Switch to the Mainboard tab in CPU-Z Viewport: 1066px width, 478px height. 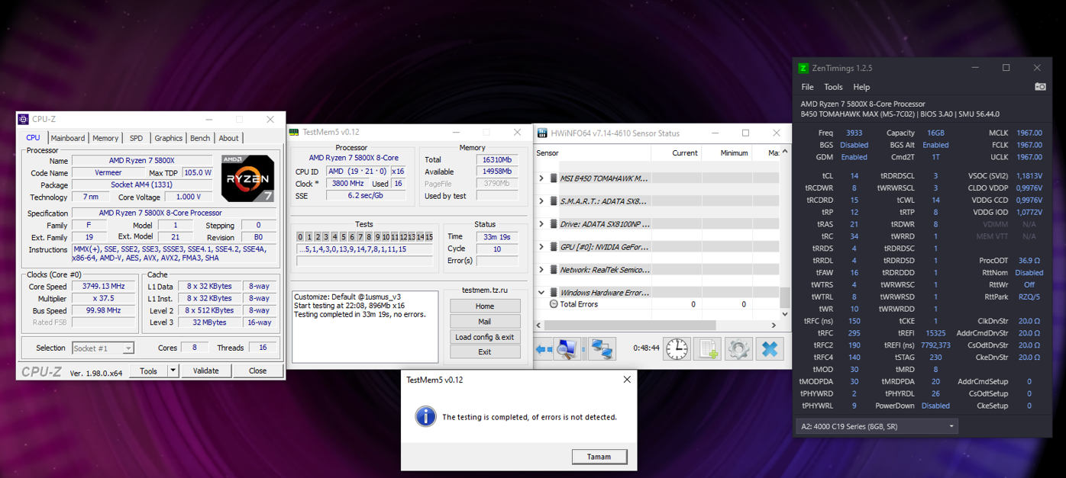pos(68,138)
